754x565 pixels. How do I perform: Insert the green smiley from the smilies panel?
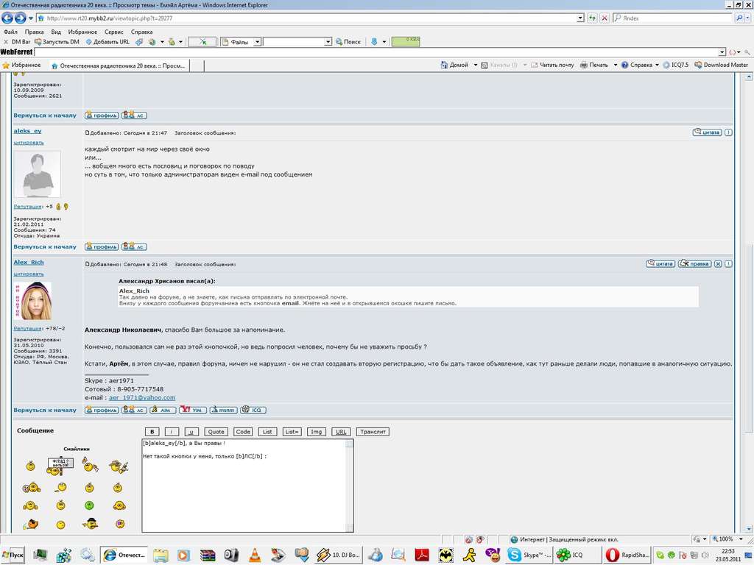pyautogui.click(x=89, y=505)
